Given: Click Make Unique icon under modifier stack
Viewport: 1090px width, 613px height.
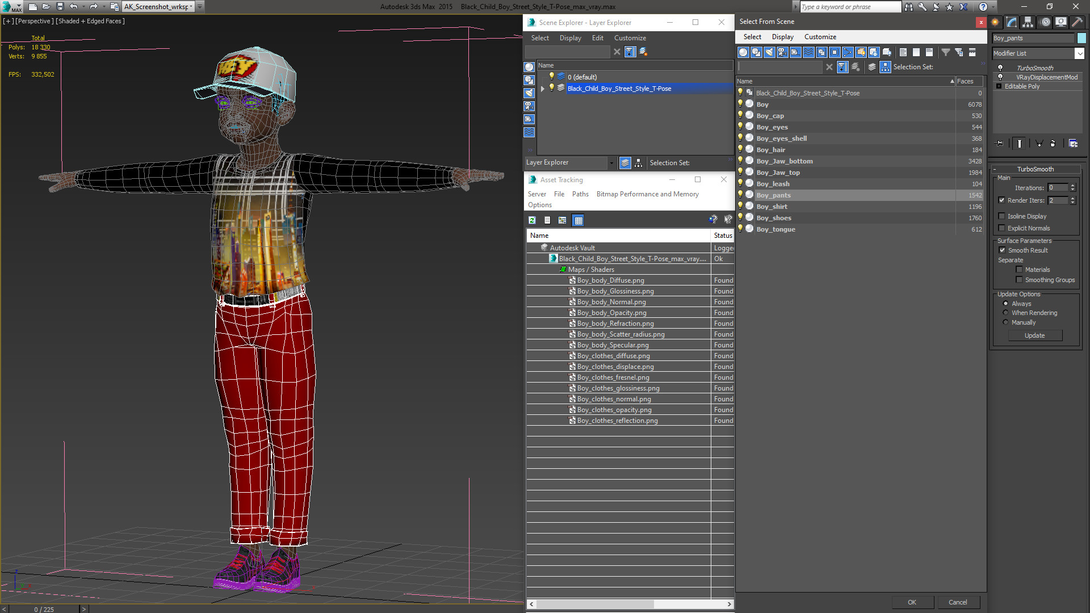Looking at the screenshot, I should (1039, 144).
